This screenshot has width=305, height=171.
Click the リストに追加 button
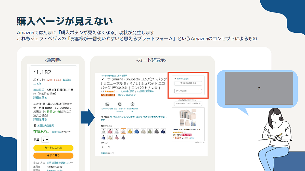click(x=188, y=91)
